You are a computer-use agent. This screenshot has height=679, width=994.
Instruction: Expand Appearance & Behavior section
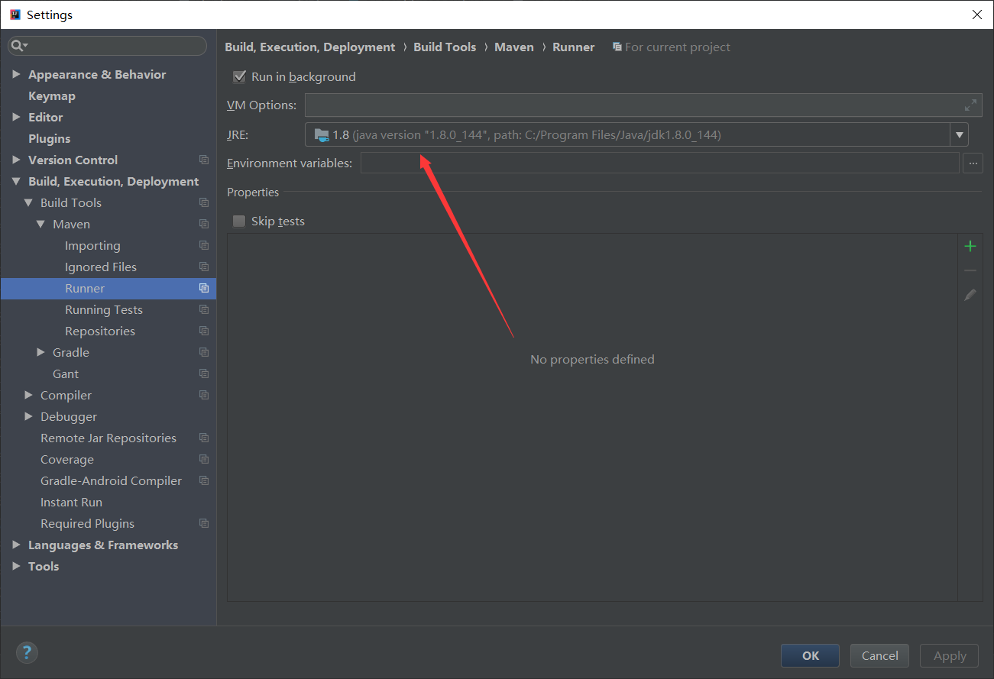(16, 74)
